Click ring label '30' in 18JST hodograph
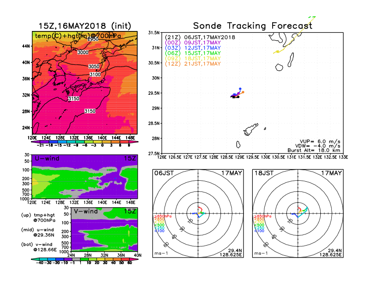The height and width of the screenshot is (283, 366). 282,229
